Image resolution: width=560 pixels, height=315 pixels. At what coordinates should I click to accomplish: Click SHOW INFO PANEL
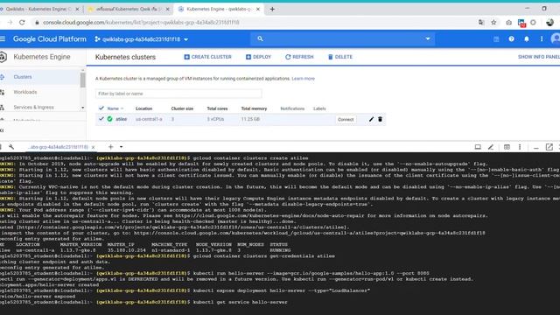coord(539,57)
